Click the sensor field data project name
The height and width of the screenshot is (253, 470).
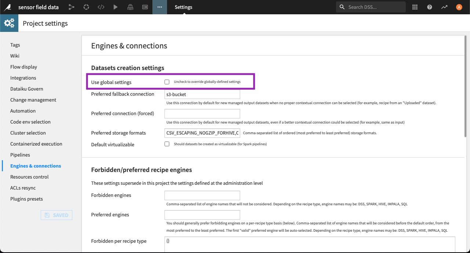tap(38, 7)
